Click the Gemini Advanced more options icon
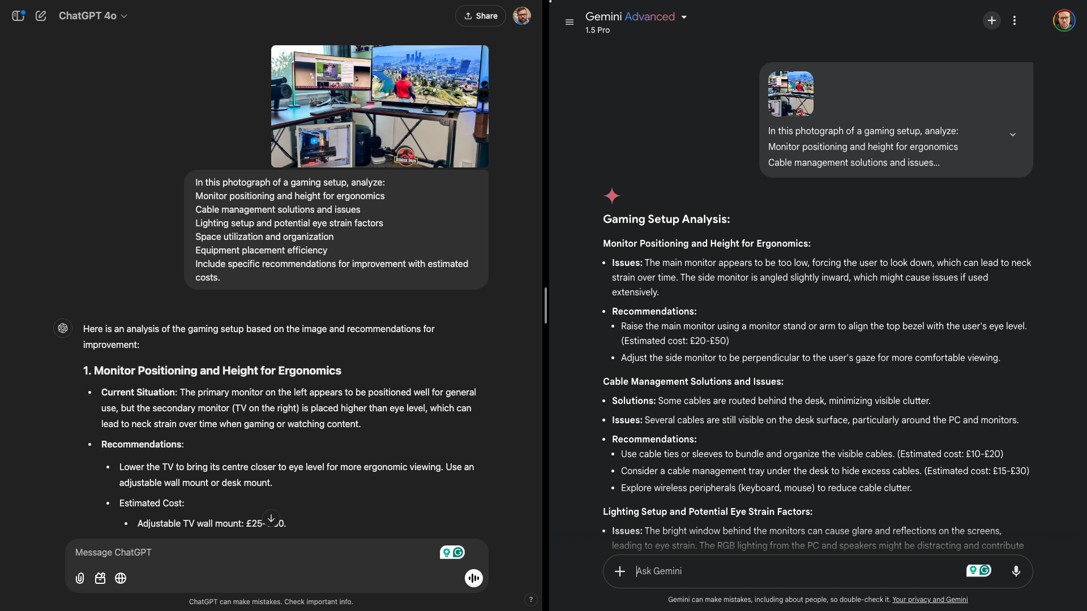 tap(1014, 20)
